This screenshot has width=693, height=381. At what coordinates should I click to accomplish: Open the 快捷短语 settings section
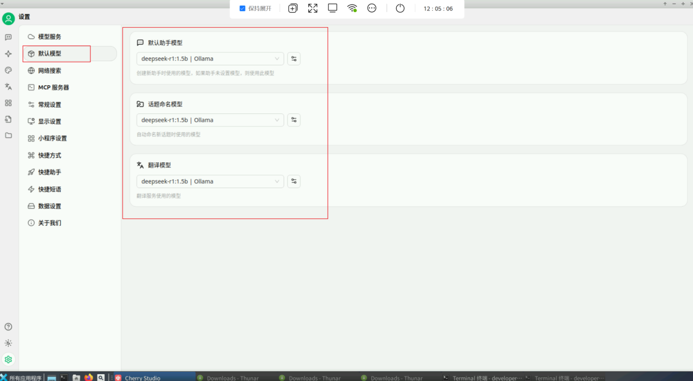coord(70,189)
